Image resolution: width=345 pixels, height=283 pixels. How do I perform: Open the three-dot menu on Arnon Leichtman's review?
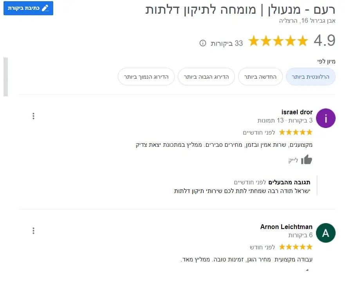[x=34, y=231]
